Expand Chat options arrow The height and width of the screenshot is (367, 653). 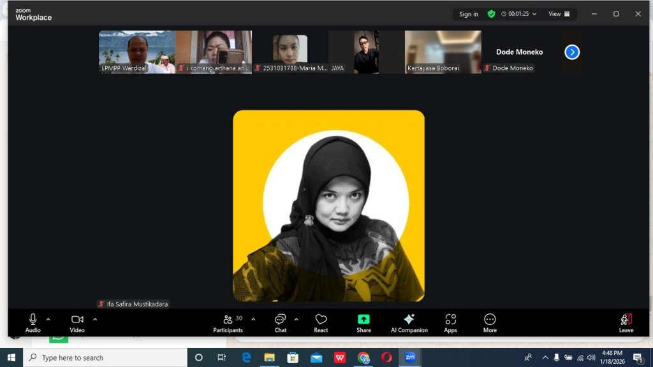[x=296, y=319]
